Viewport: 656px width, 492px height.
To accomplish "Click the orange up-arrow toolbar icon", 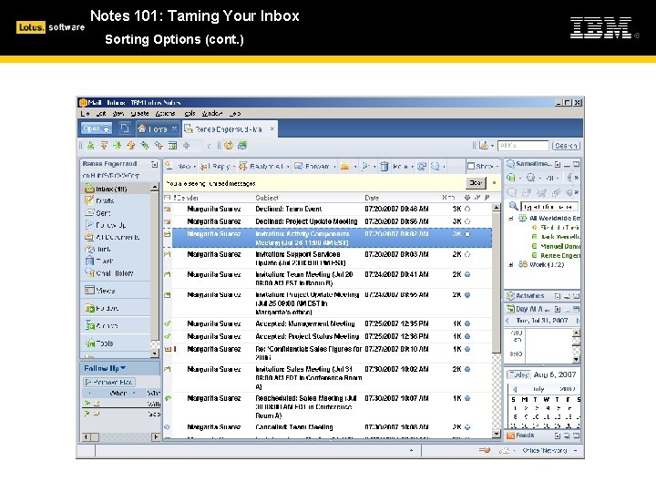I will click(x=131, y=146).
